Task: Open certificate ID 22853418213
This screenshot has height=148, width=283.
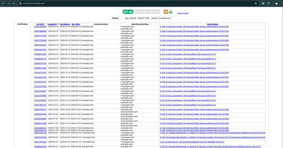Action: [40, 109]
